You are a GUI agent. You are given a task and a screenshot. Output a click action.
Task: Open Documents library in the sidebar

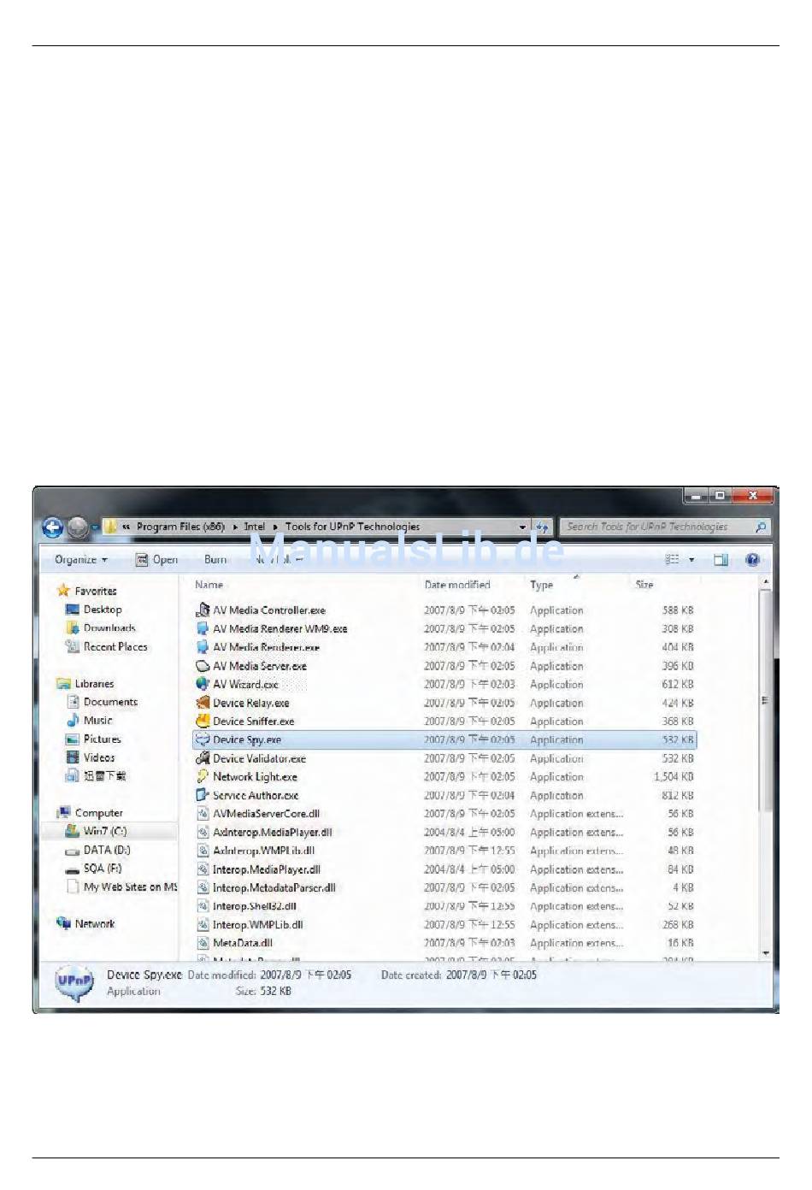(x=110, y=703)
